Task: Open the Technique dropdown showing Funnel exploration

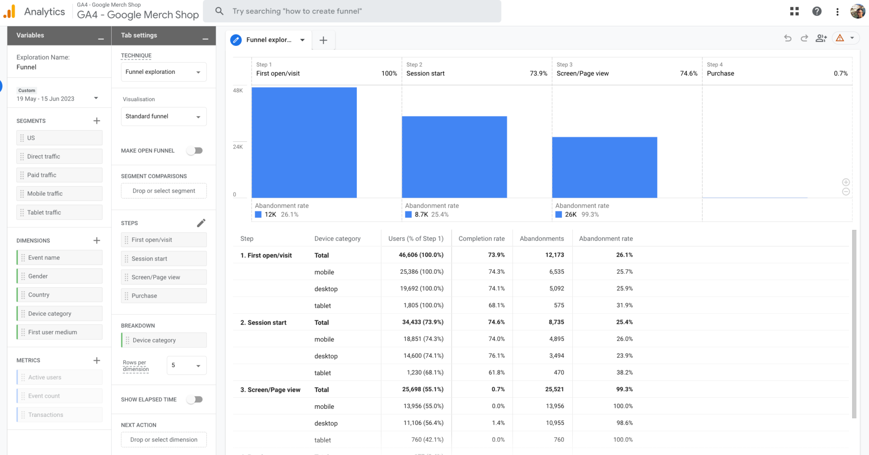Action: click(163, 72)
